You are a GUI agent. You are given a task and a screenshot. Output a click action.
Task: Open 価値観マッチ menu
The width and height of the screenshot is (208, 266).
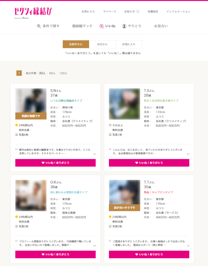tap(82, 26)
